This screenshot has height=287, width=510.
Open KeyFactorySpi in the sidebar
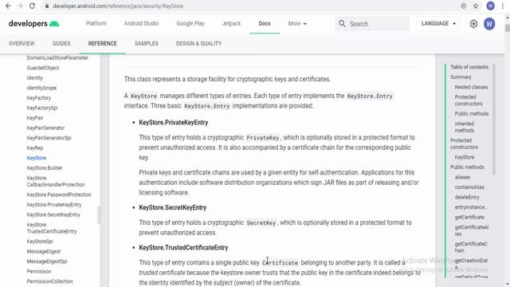[x=42, y=108]
